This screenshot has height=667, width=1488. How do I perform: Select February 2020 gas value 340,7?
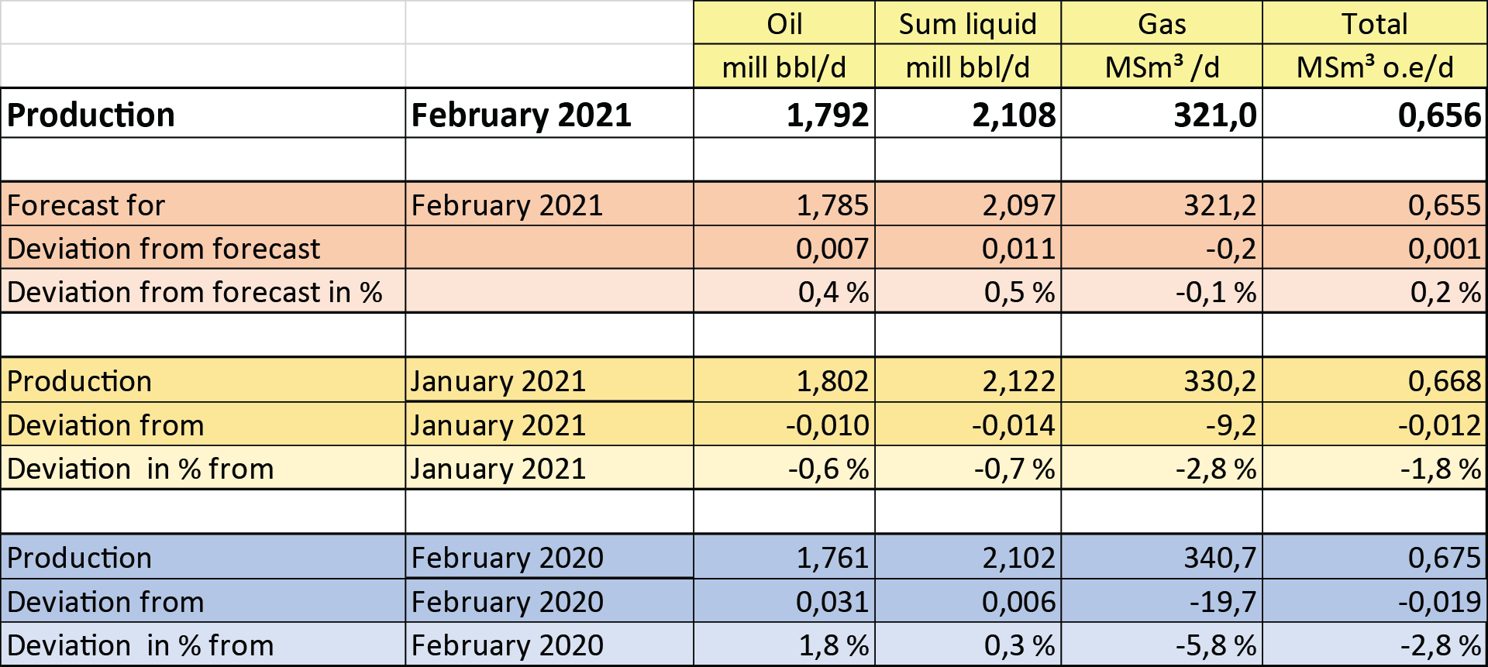point(1162,557)
